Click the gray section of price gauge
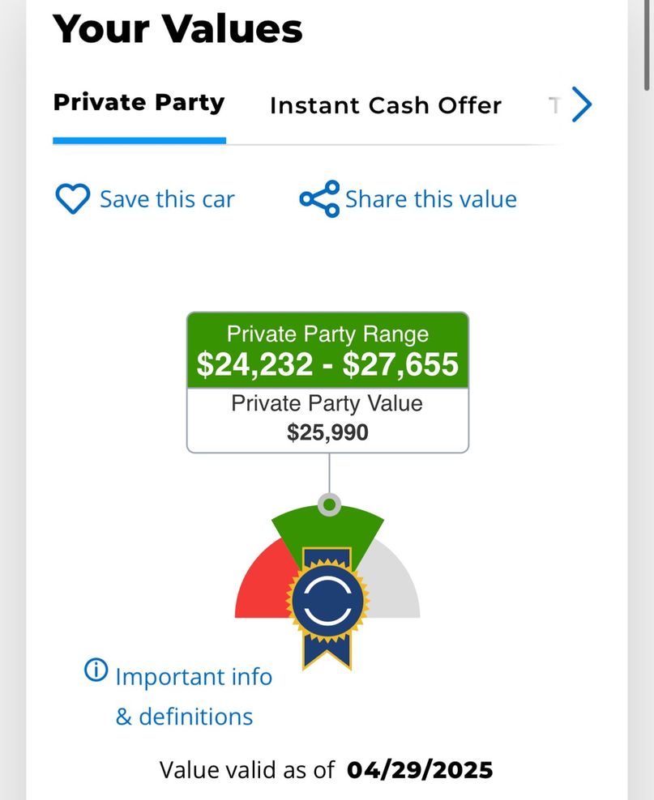The image size is (654, 800). point(393,587)
